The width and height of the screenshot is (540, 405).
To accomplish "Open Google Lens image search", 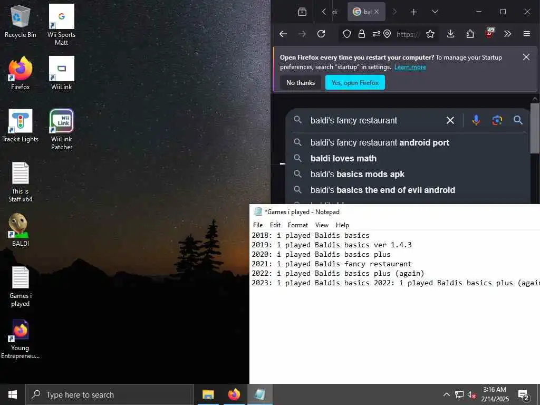I will pos(497,120).
